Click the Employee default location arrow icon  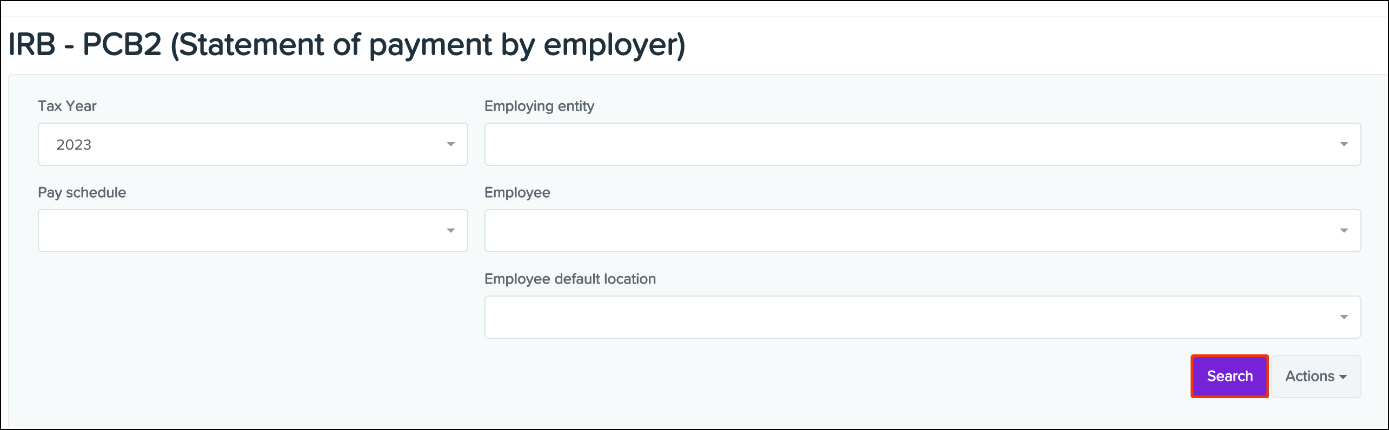(x=1344, y=317)
